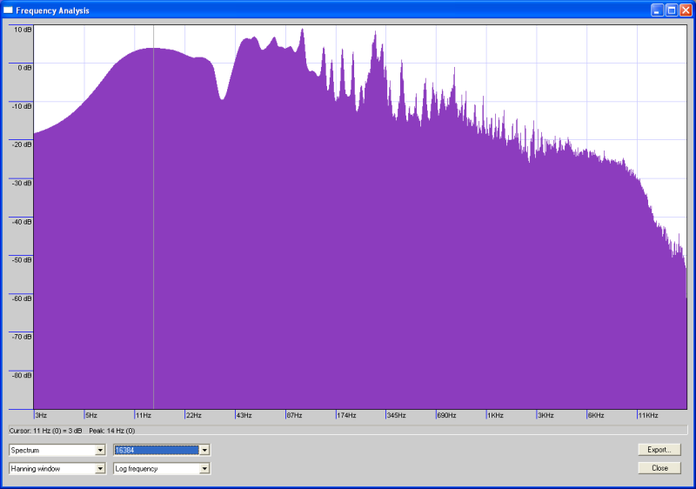696x489 pixels.
Task: Click the Frequency Analysis title text
Action: [x=52, y=10]
